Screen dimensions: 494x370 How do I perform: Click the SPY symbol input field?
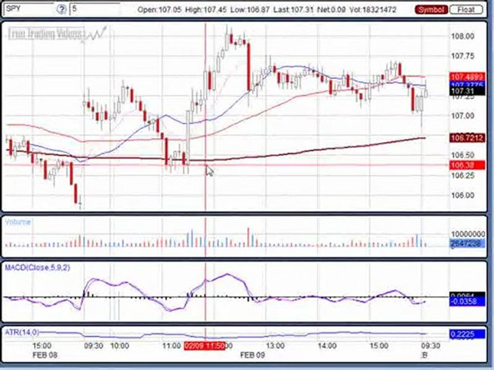coord(29,9)
